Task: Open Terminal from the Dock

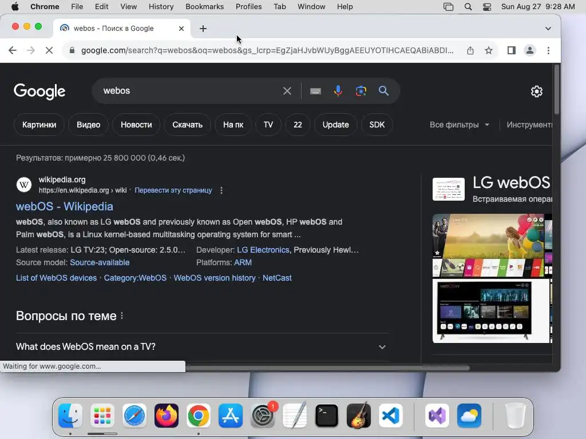Action: [327, 416]
